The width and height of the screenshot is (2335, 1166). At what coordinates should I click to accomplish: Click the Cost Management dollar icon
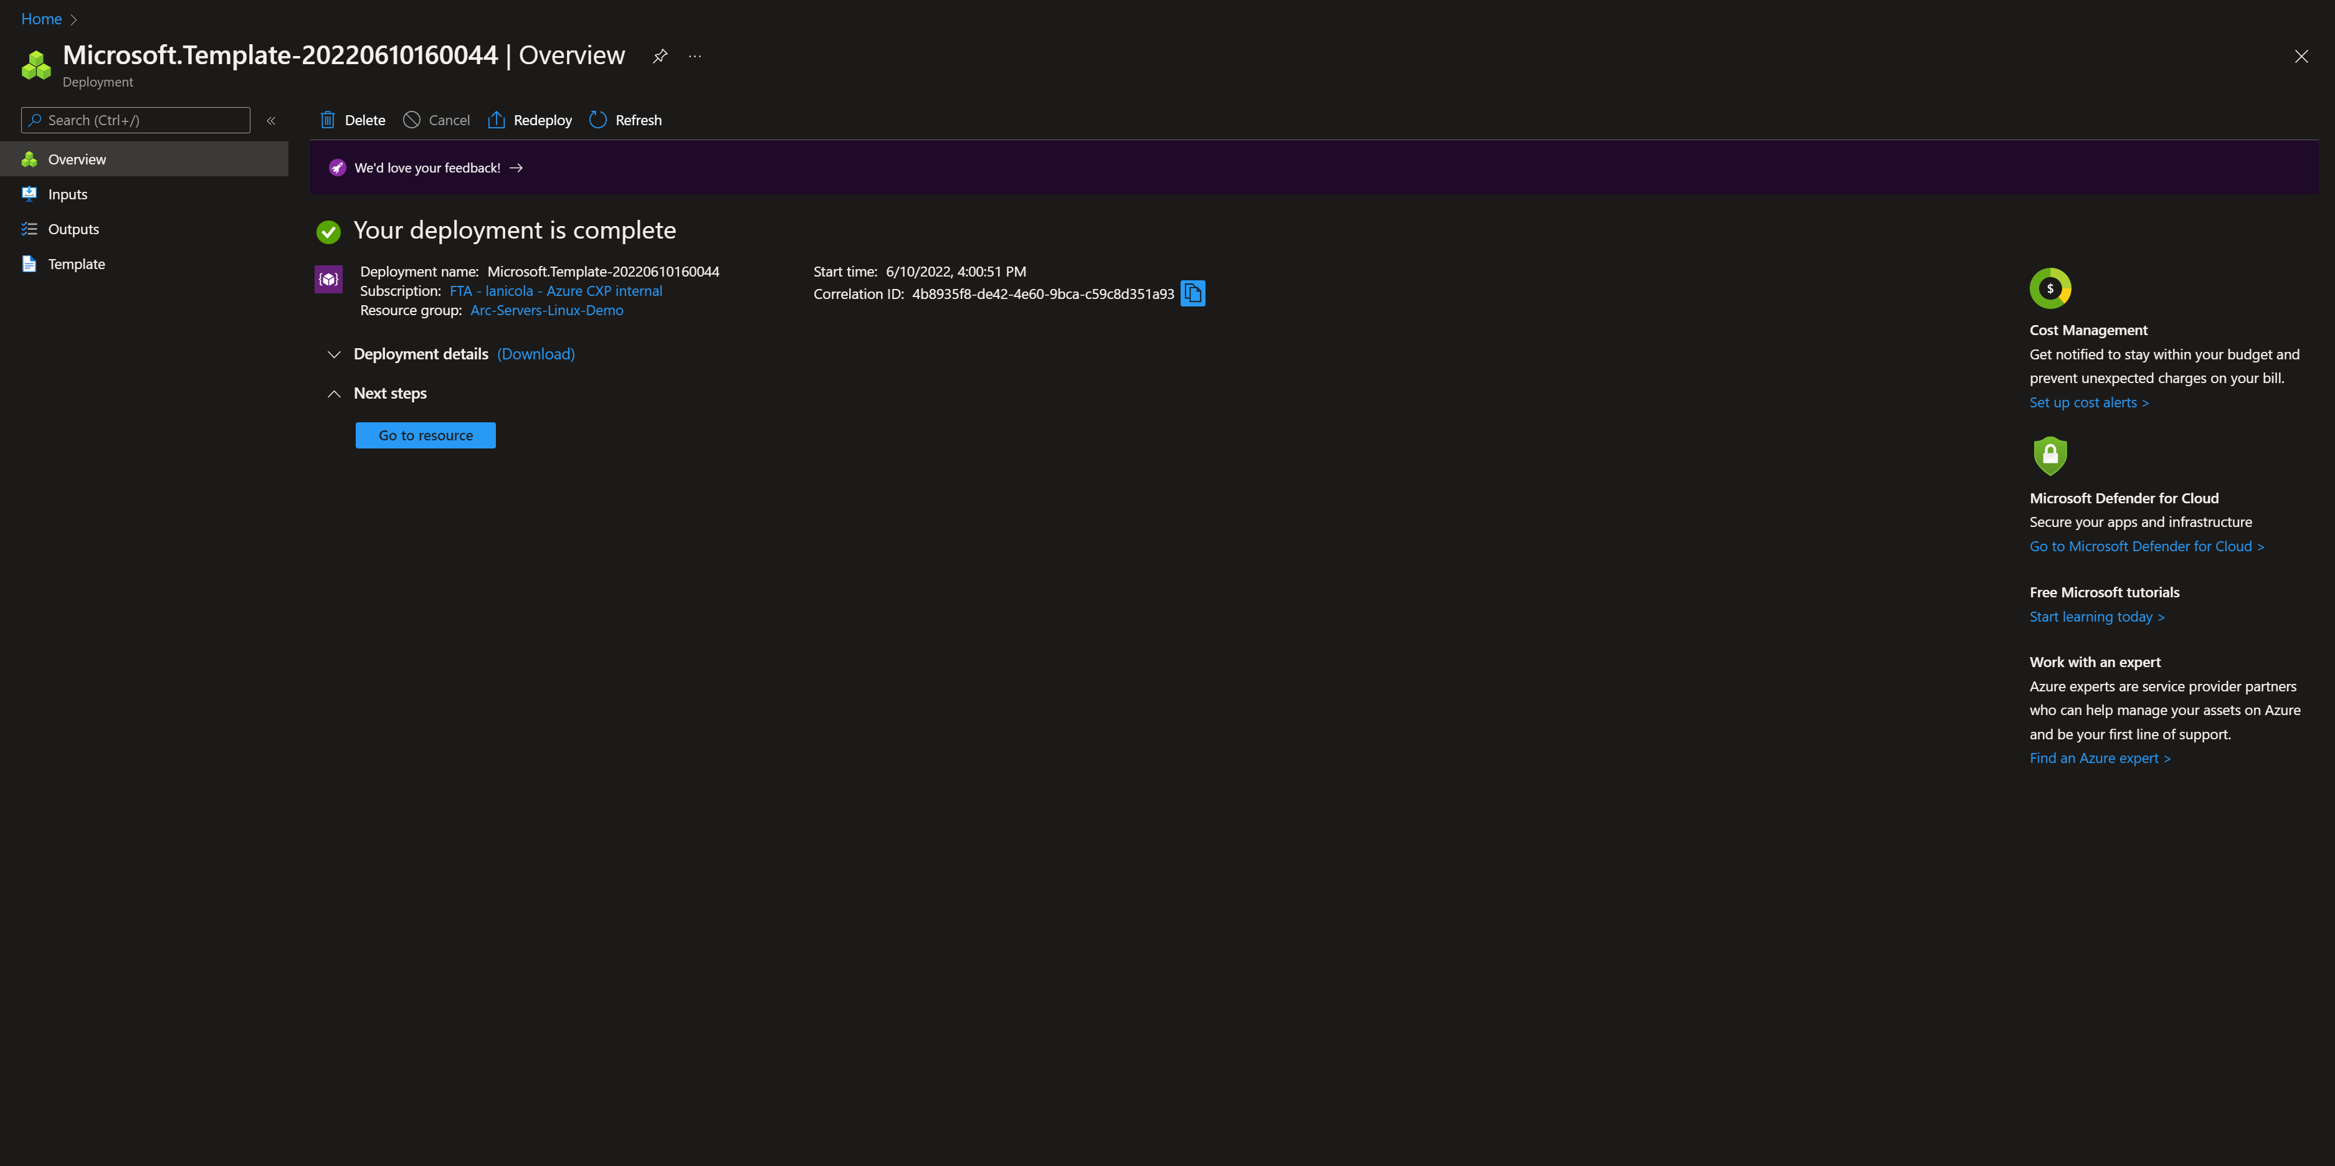point(2050,288)
